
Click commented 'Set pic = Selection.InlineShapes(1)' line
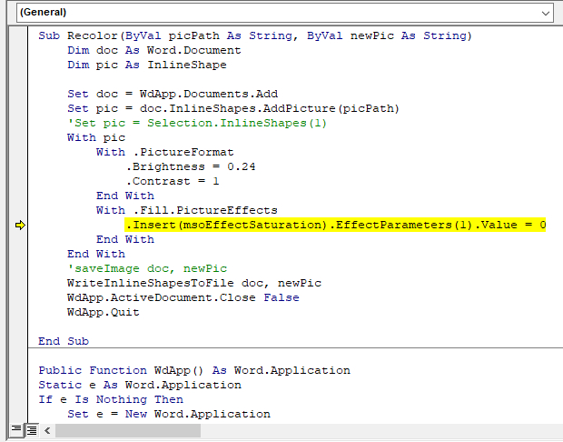(x=197, y=123)
